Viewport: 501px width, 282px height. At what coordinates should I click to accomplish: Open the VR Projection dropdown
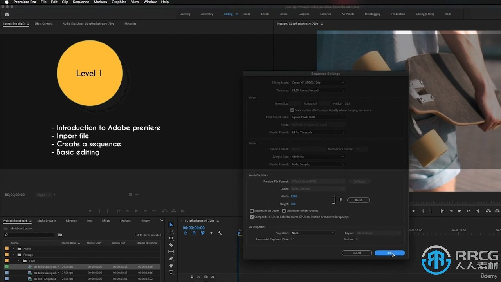click(313, 233)
